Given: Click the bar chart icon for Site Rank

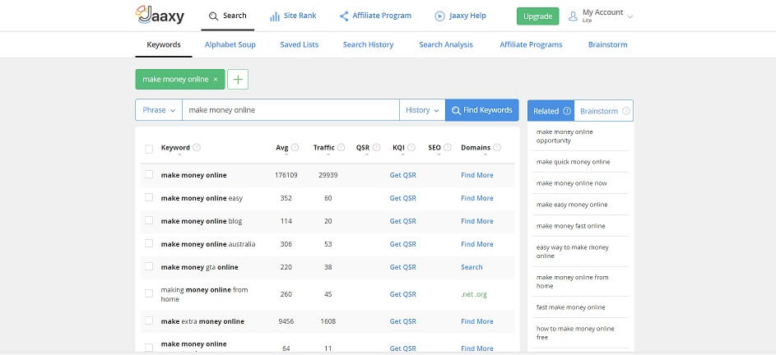Looking at the screenshot, I should tap(275, 16).
